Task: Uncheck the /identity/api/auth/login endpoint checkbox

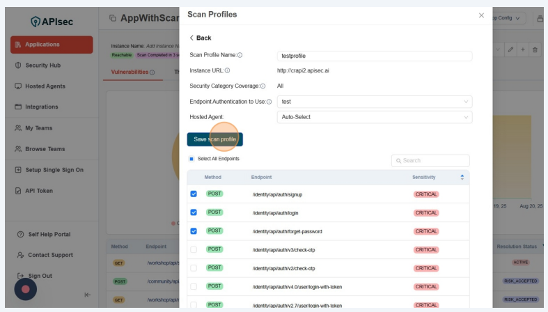Action: pyautogui.click(x=194, y=212)
